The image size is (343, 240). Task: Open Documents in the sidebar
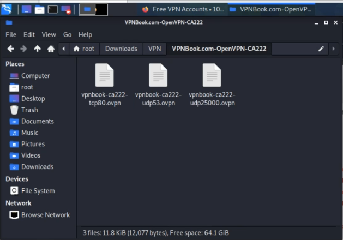click(32, 122)
